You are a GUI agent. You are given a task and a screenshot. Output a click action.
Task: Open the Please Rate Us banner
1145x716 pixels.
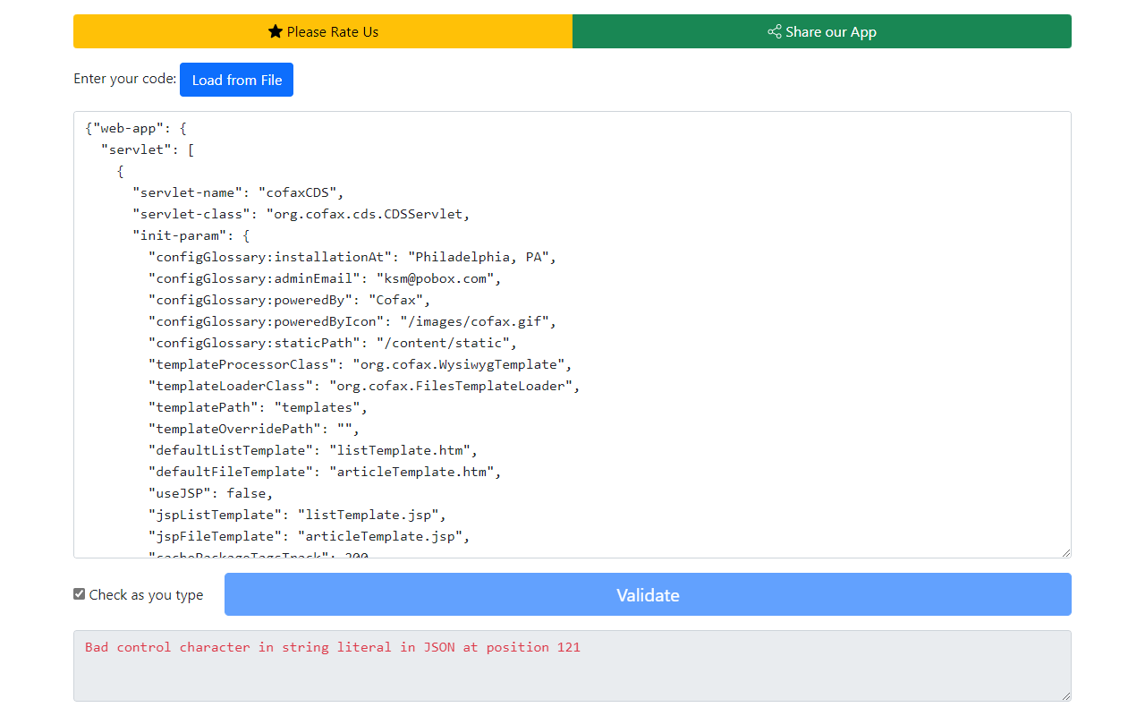point(322,31)
